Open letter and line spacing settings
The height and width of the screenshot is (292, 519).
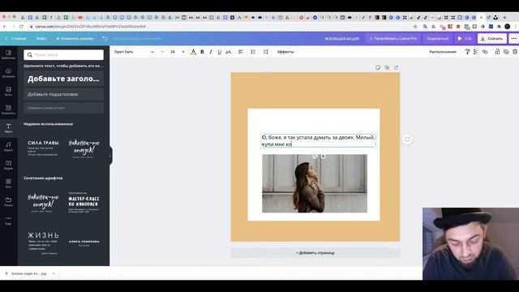pos(266,52)
